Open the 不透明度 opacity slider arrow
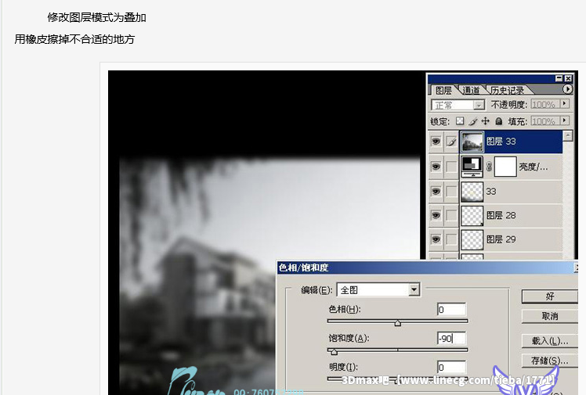 pyautogui.click(x=565, y=104)
